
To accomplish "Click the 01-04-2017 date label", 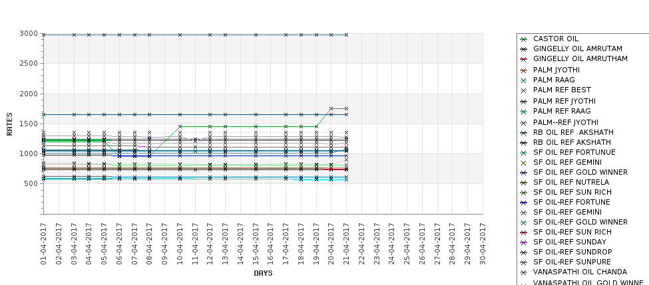I will 43,244.
